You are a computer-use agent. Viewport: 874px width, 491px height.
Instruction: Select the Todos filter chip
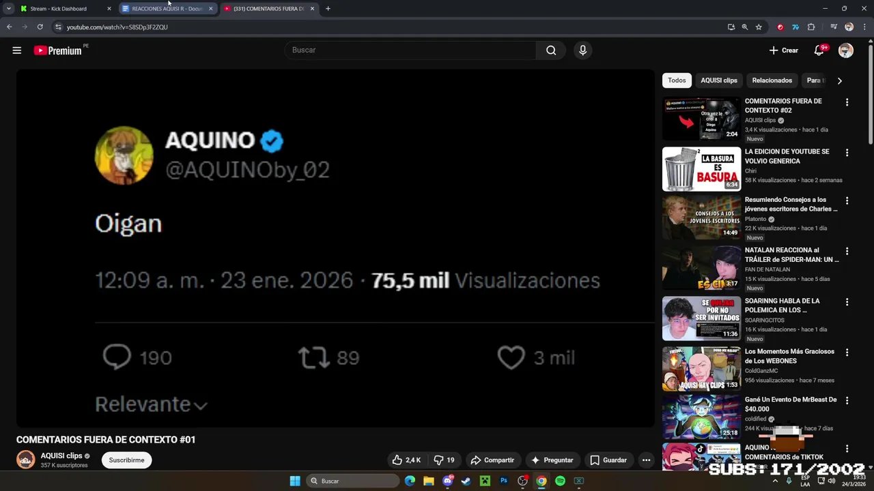tap(677, 80)
